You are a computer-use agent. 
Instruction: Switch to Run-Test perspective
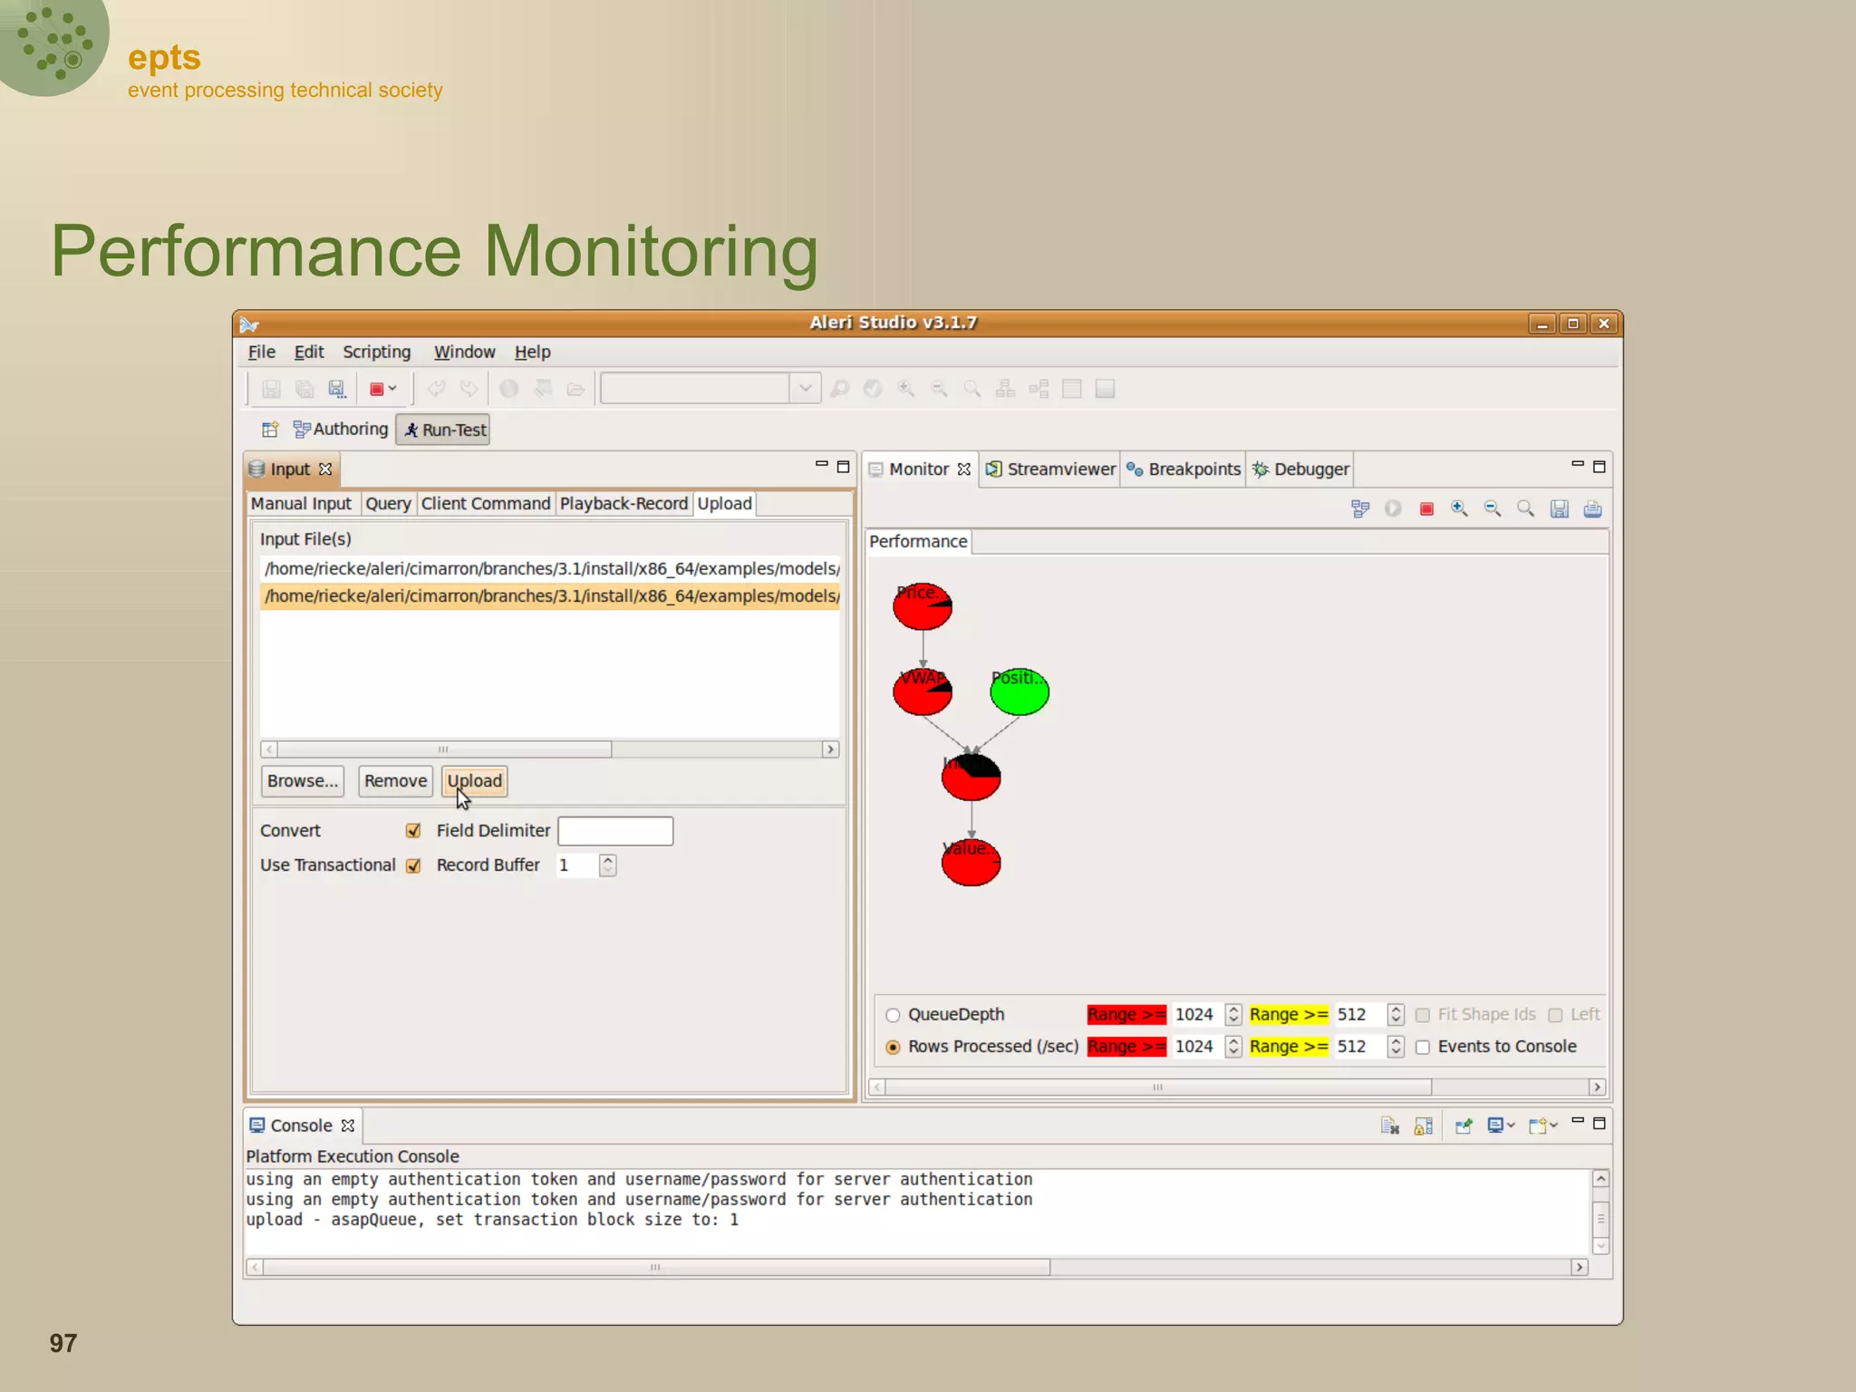[443, 430]
